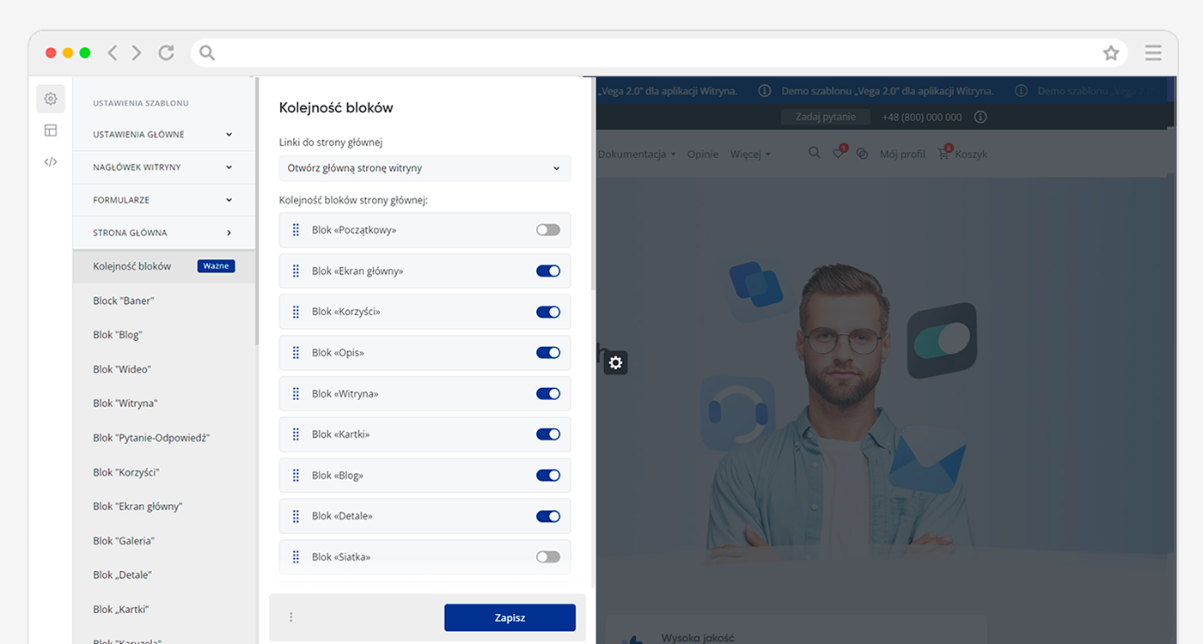The image size is (1203, 644).
Task: Disable the Blok «Detale» toggle
Action: pyautogui.click(x=548, y=515)
